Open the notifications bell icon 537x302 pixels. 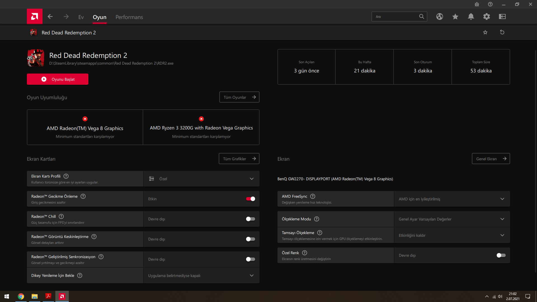coord(471,17)
